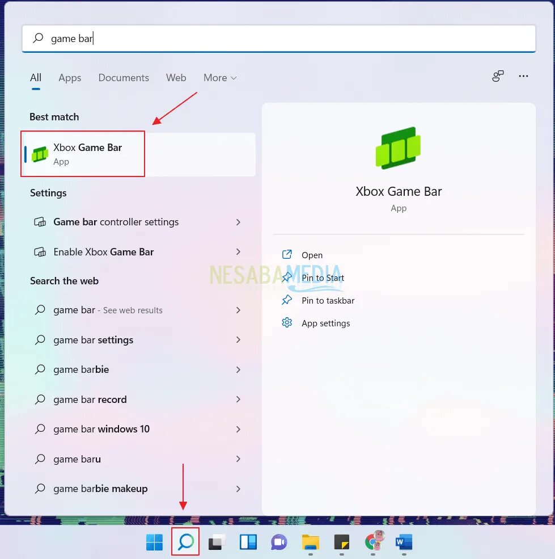Click Open in the app details pane

[312, 255]
